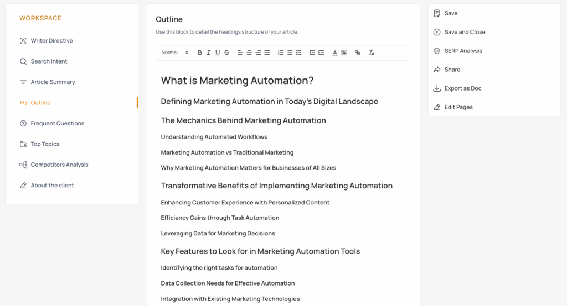Open the Normal paragraph style dropdown
567x306 pixels.
pyautogui.click(x=174, y=52)
